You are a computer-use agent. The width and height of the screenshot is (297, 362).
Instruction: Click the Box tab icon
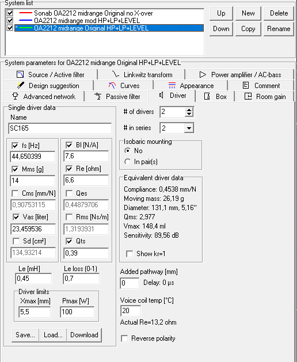(x=207, y=96)
